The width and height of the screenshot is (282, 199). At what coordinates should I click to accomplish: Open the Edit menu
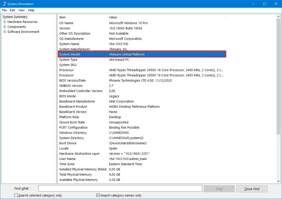tap(12, 10)
